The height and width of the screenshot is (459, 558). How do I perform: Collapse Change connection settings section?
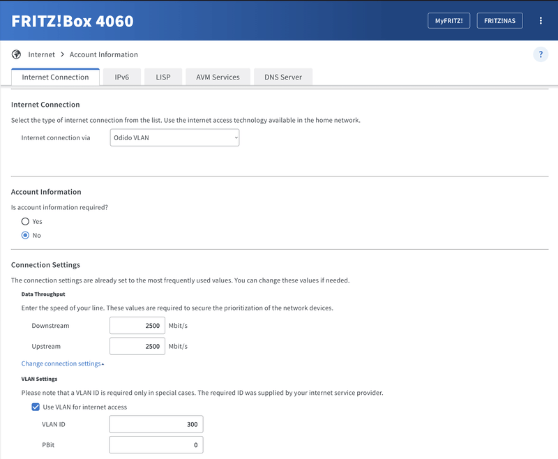[x=62, y=363]
